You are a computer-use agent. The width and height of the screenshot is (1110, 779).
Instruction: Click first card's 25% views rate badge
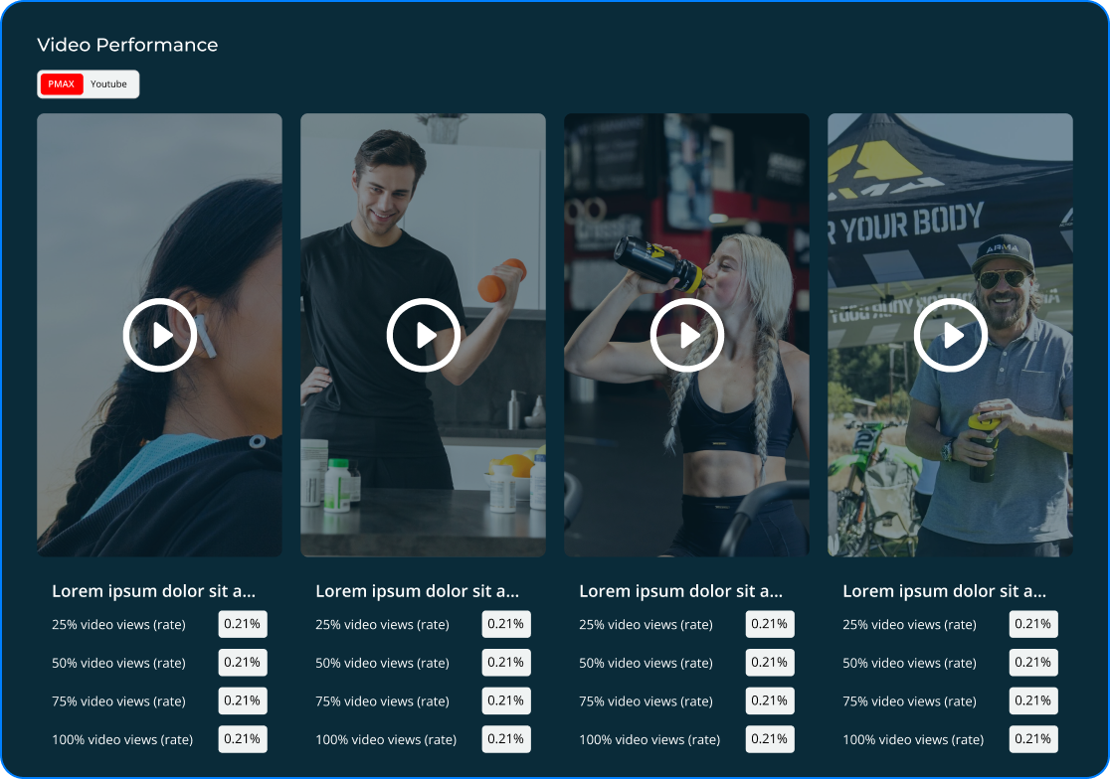pos(243,624)
